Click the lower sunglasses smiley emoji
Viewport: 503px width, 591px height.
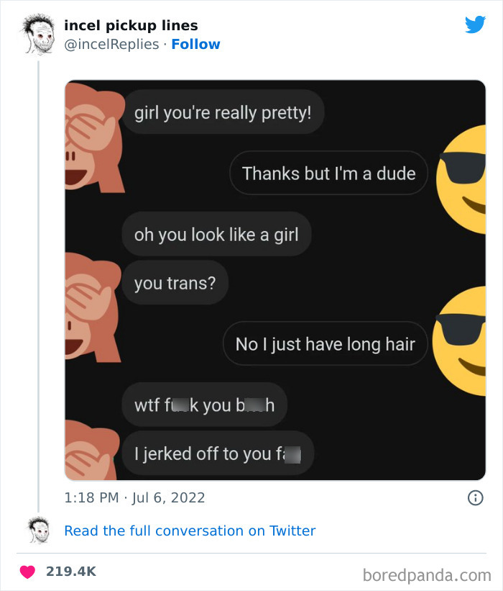pos(467,342)
